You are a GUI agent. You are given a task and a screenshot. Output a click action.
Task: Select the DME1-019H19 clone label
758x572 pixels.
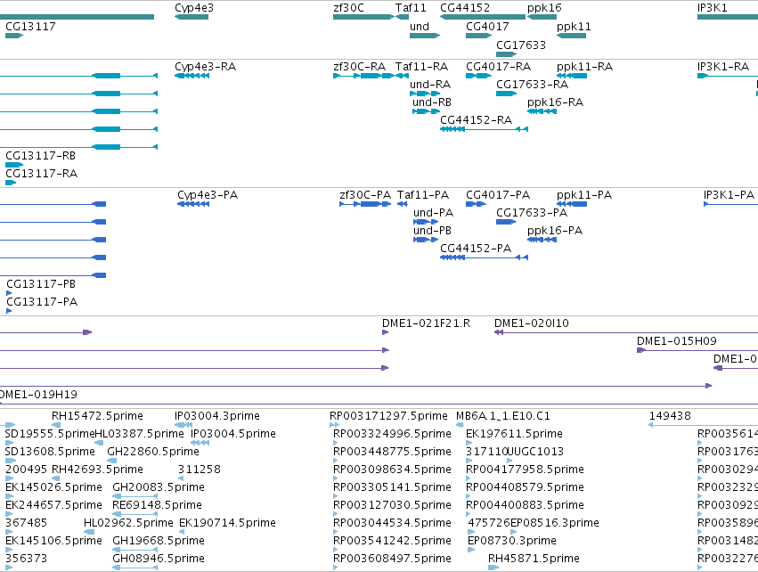pos(38,394)
